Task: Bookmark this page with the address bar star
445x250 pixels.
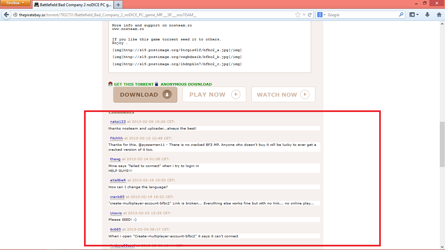Action: click(297, 15)
